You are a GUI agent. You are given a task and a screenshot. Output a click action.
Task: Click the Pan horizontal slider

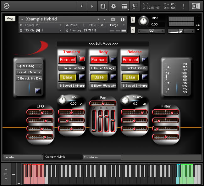(103, 104)
